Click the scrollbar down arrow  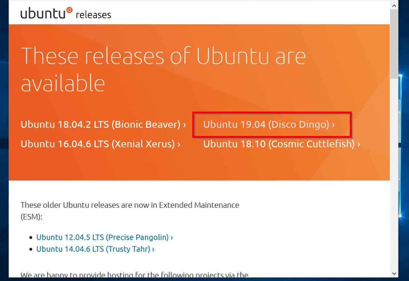(394, 274)
